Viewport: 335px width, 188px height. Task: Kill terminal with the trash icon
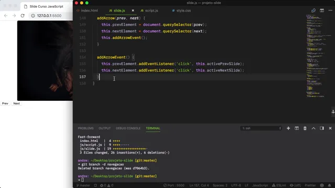click(x=305, y=128)
